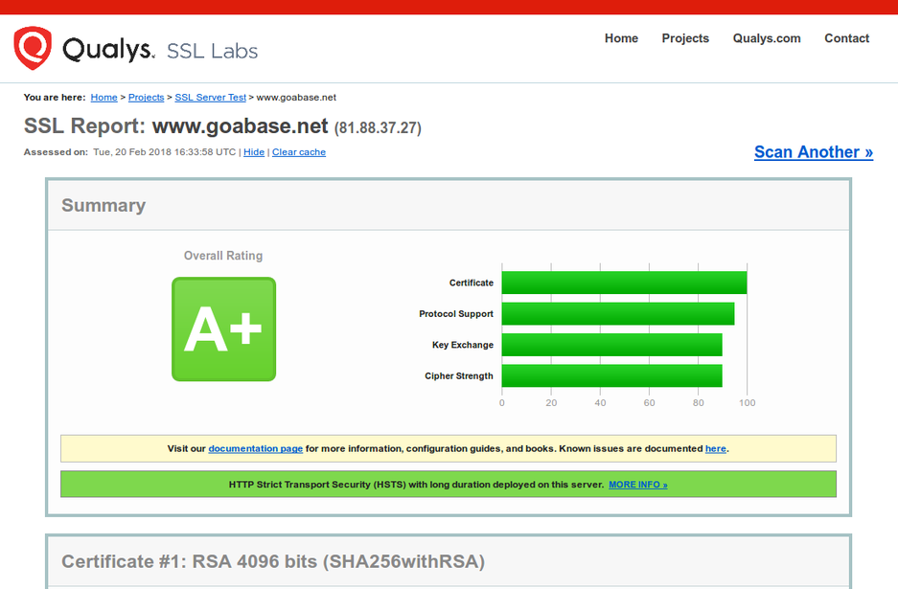This screenshot has width=898, height=589.
Task: Click the 'www.goabase.net' breadcrumb text
Action: click(x=296, y=98)
